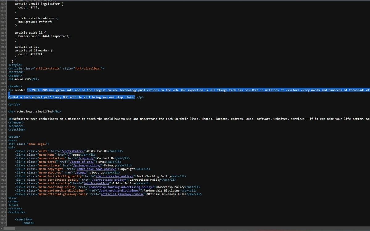Image resolution: width=370 pixels, height=231 pixels.
Task: Click the "Fact Checking Policy" anchor text
Action: point(154,176)
